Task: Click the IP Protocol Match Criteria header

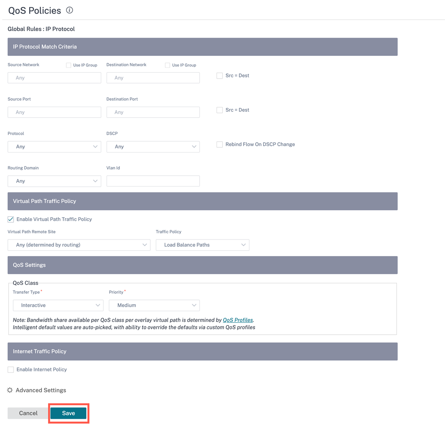Action: click(202, 47)
